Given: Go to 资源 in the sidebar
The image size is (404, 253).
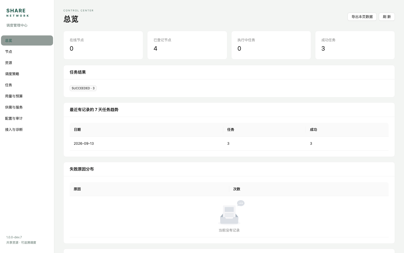Looking at the screenshot, I should 27,63.
